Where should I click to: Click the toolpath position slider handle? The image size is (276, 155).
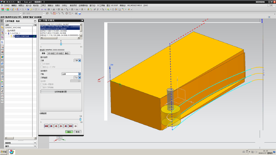click(61, 44)
